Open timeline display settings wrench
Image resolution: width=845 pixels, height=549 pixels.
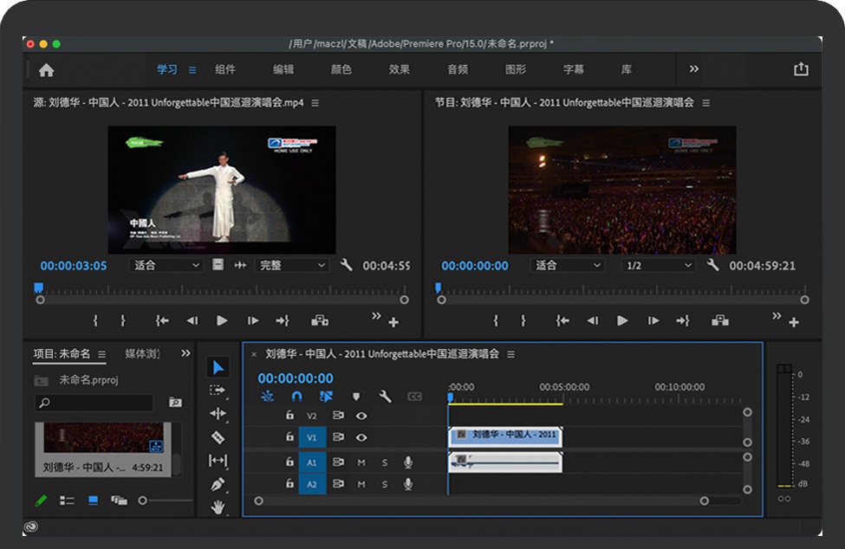386,397
